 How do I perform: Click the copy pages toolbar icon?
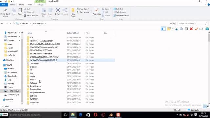click(x=181, y=29)
